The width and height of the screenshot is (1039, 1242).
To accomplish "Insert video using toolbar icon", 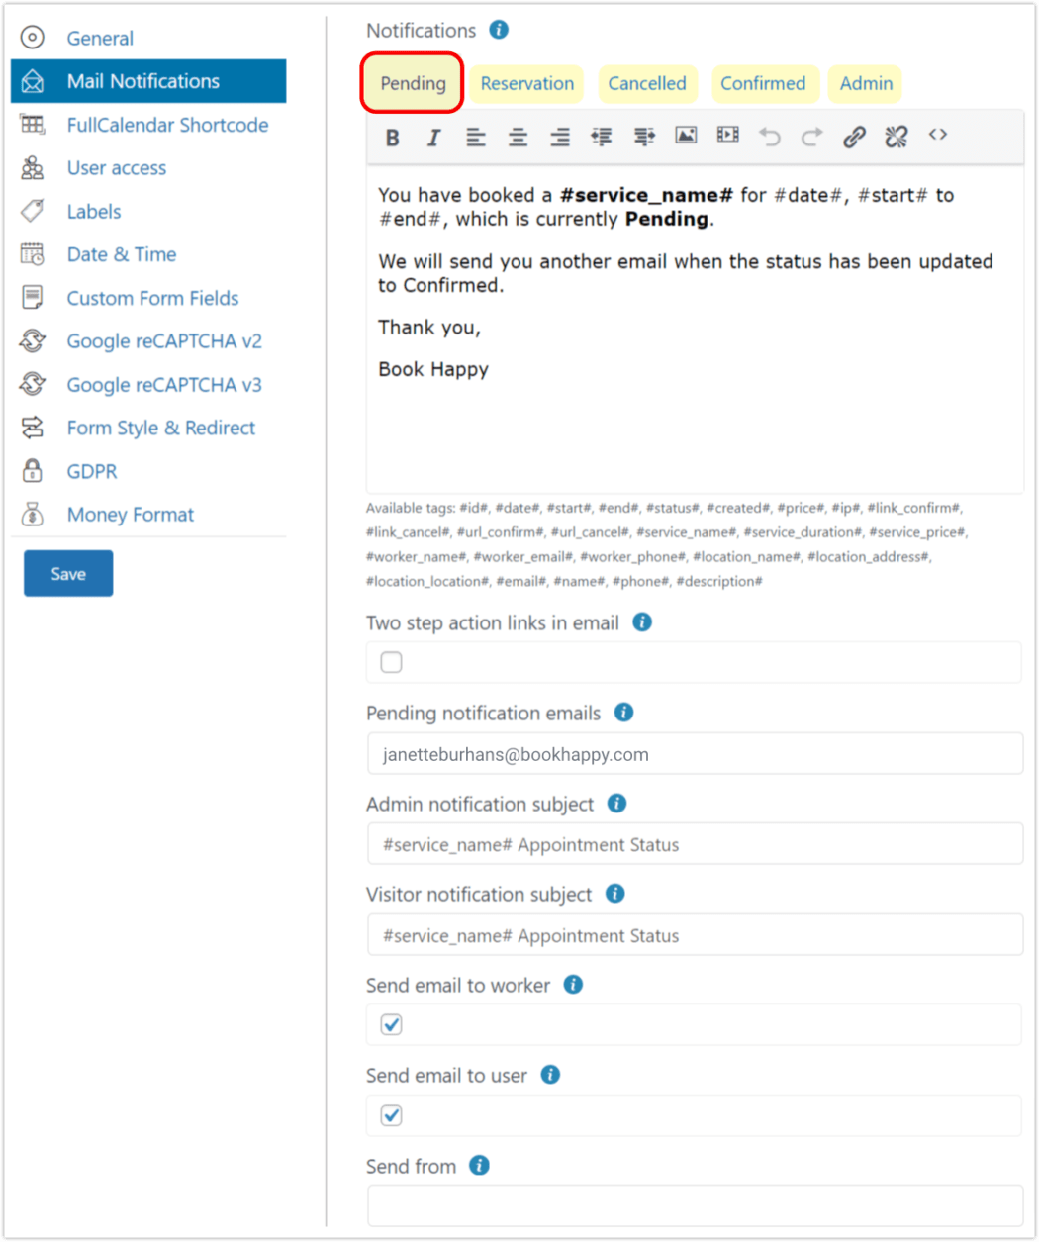I will point(728,136).
